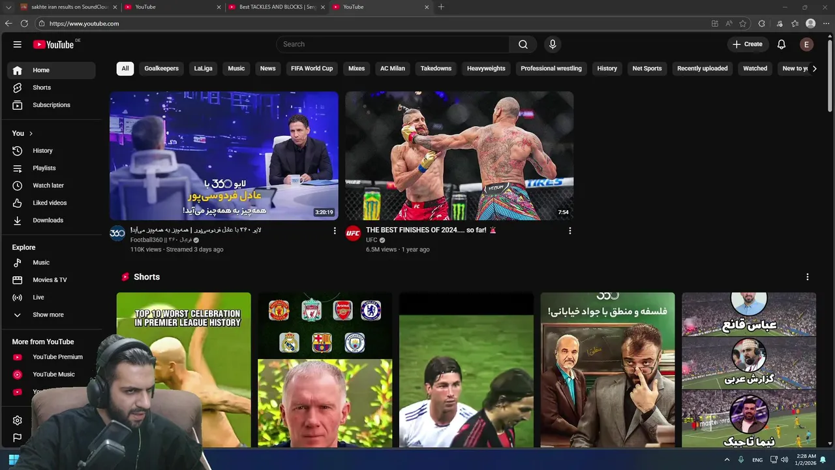Image resolution: width=835 pixels, height=470 pixels.
Task: Open the ENG language indicator
Action: pos(757,460)
